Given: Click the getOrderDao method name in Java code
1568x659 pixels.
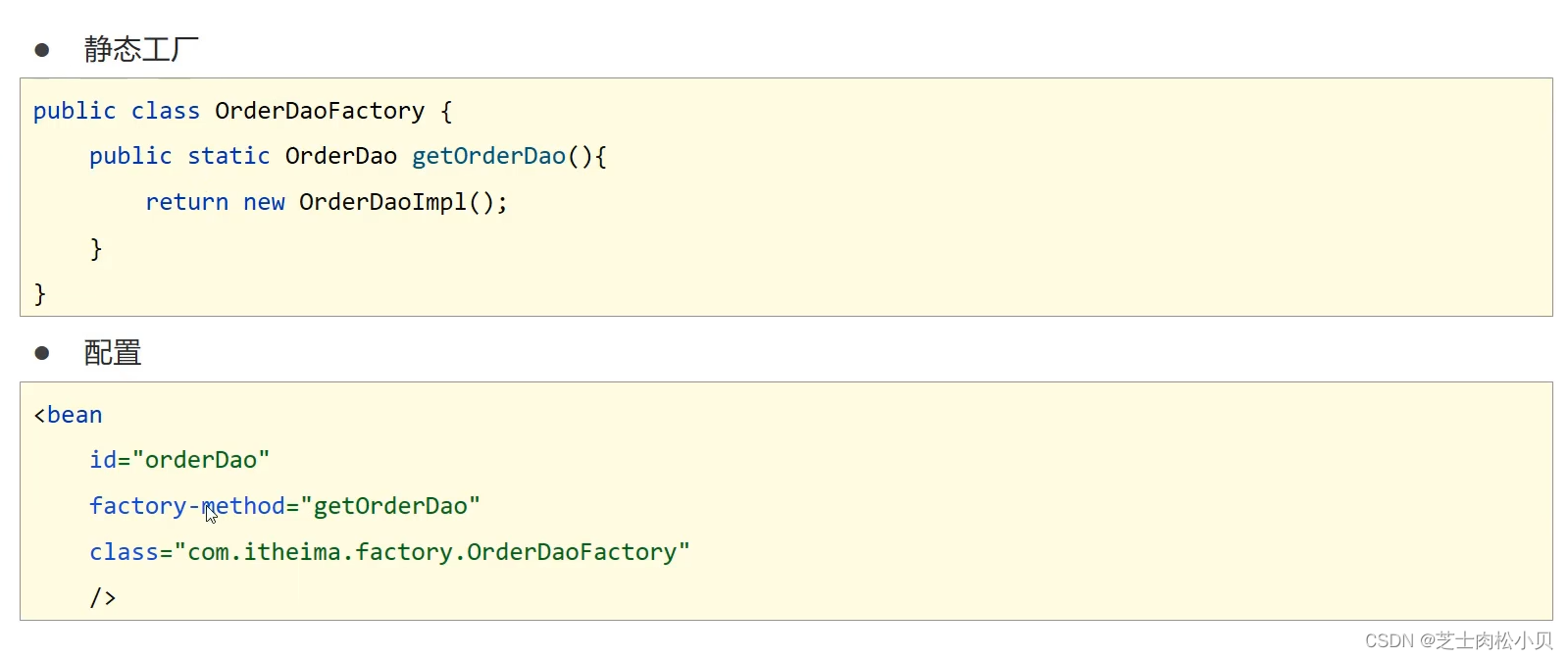Looking at the screenshot, I should coord(488,156).
